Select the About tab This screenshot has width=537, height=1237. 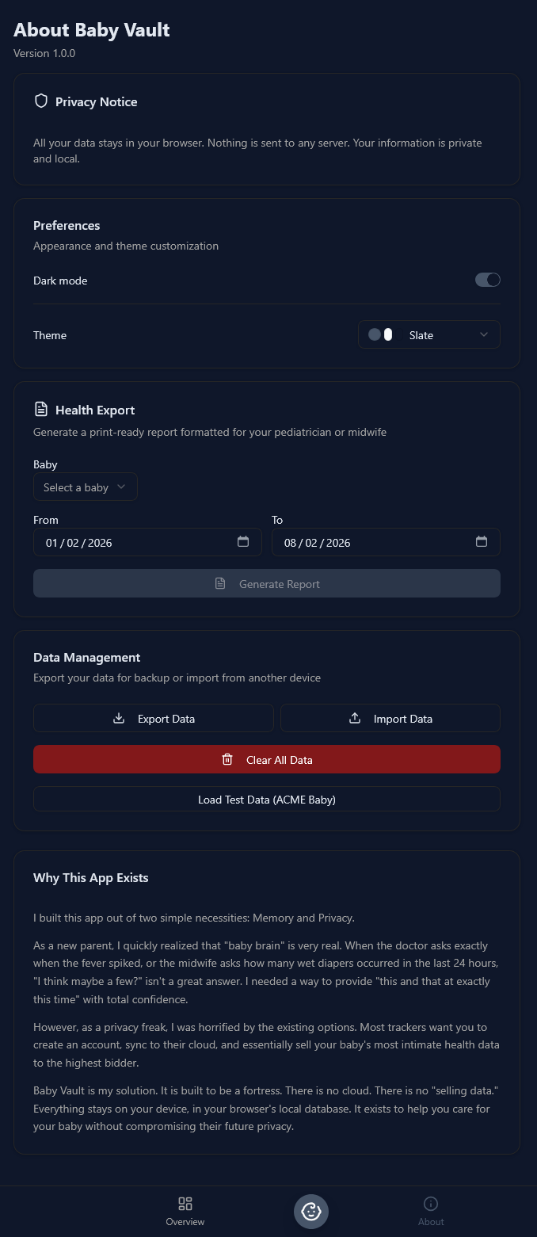(431, 1211)
